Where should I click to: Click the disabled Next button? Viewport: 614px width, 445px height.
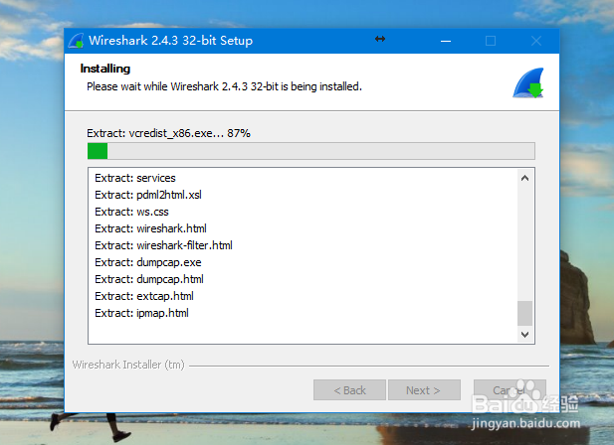pos(424,390)
